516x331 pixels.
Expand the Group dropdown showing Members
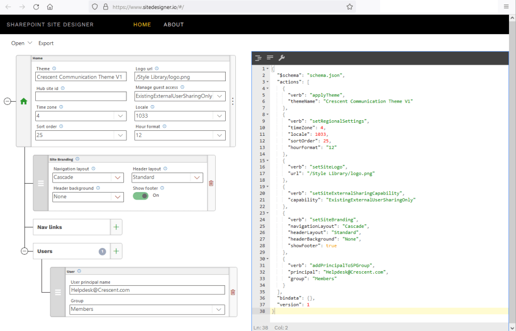click(147, 310)
